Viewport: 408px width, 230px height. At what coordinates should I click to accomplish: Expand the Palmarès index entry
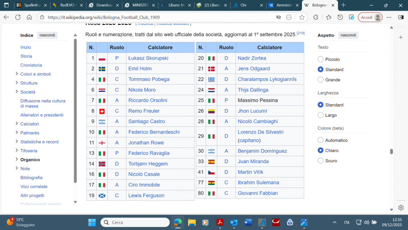(16, 133)
